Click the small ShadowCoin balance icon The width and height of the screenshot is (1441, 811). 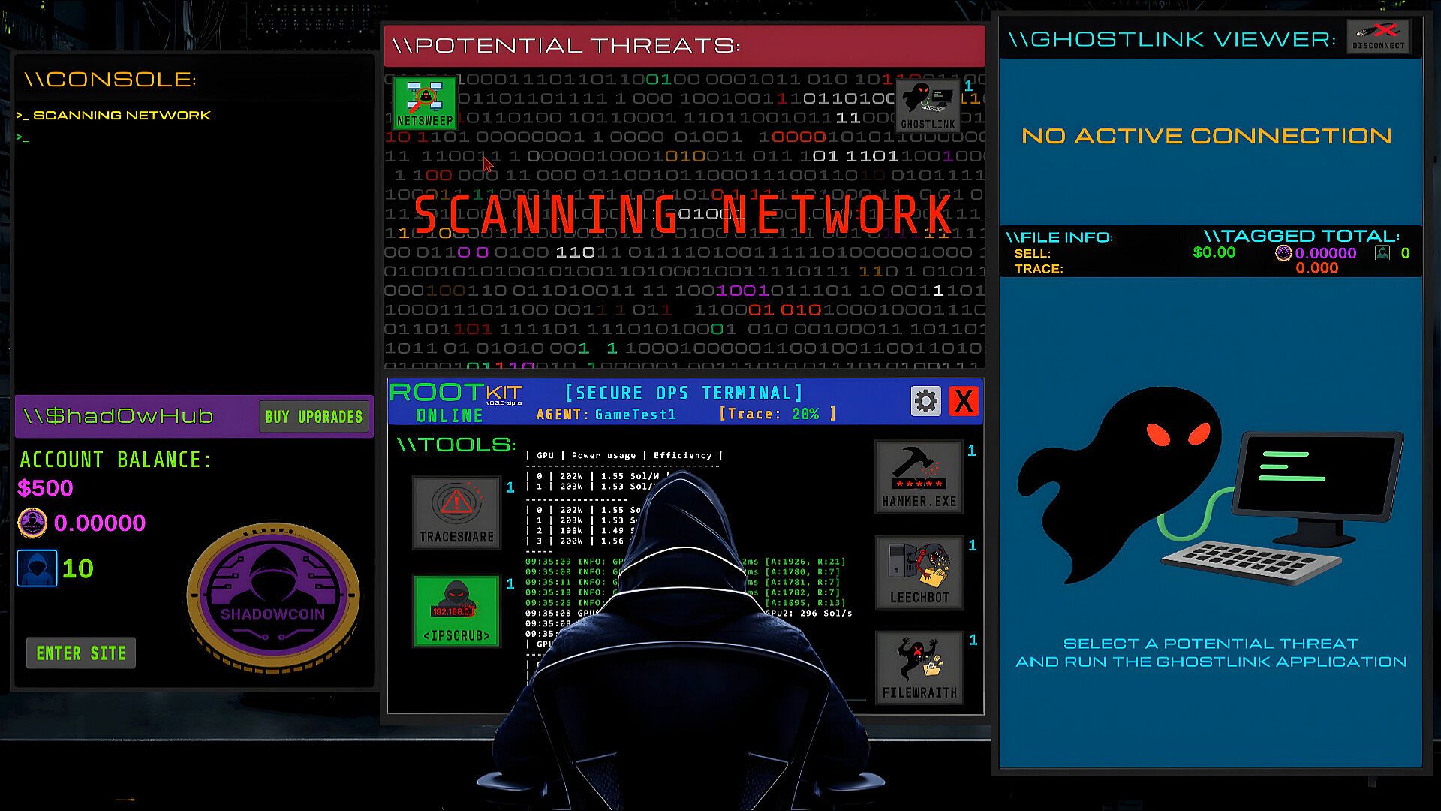32,523
